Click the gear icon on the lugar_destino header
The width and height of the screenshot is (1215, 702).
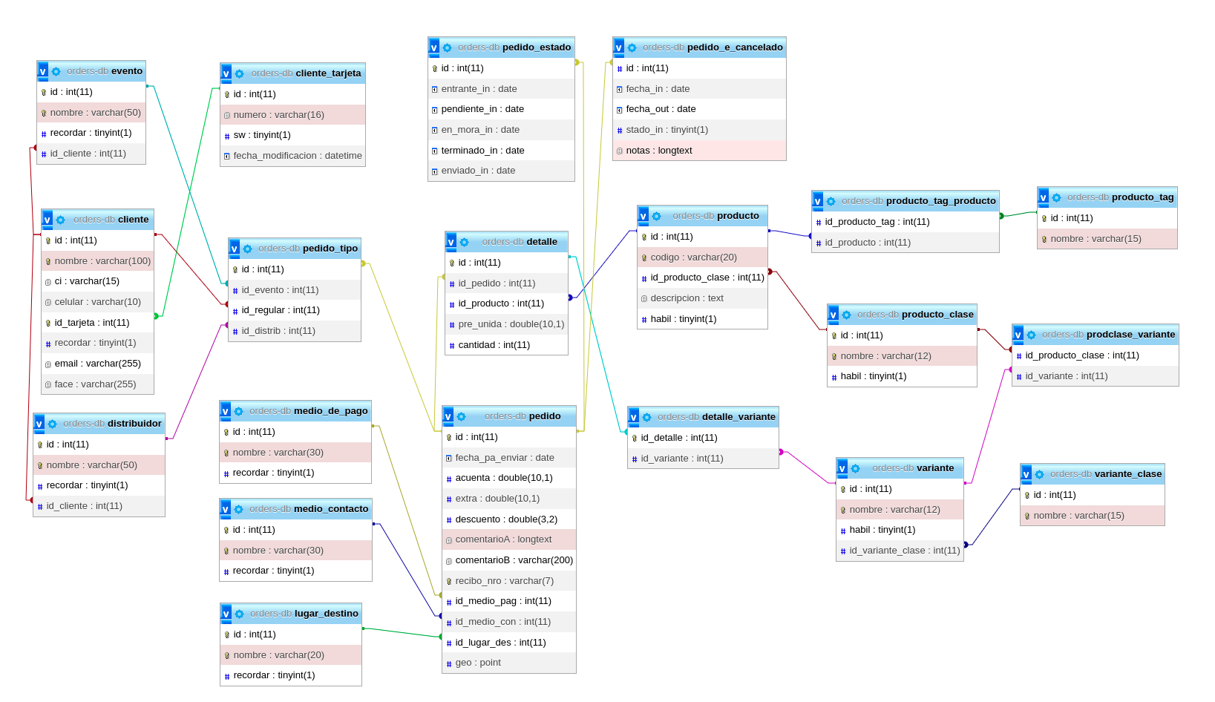(x=238, y=613)
